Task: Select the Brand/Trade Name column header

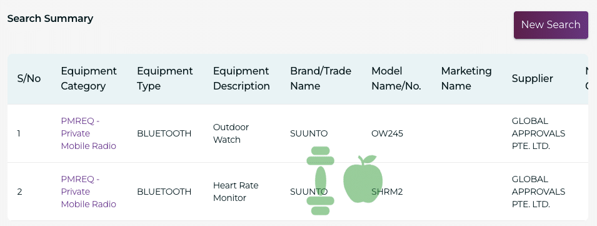Action: pyautogui.click(x=321, y=78)
